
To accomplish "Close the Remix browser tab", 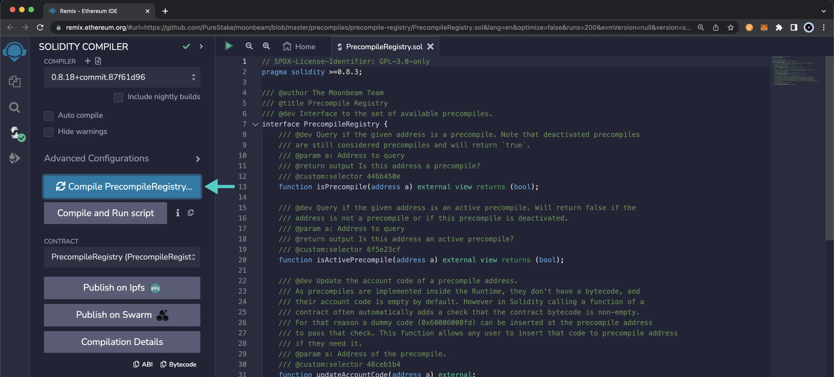I will (x=147, y=11).
